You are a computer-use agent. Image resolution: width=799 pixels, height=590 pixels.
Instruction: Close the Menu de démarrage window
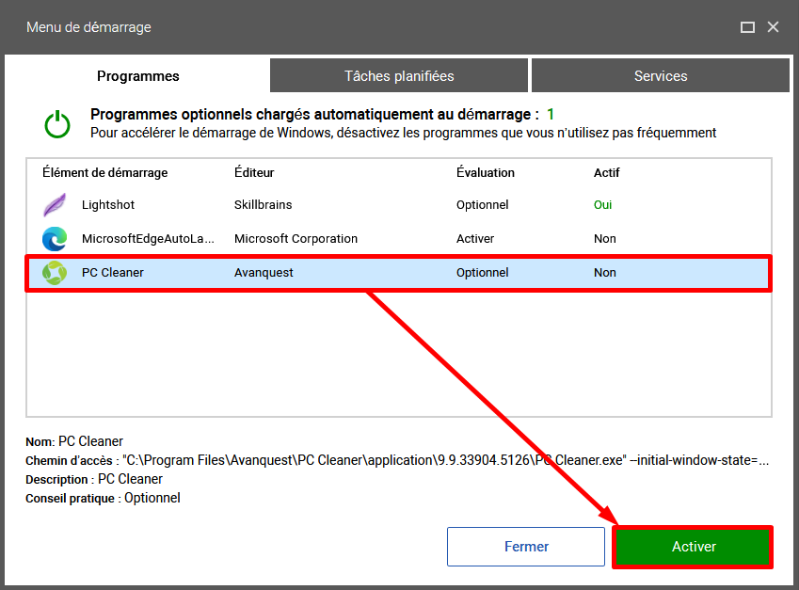point(773,27)
